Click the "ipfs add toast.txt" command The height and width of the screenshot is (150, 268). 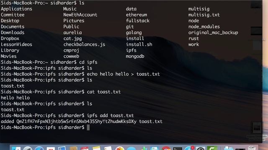point(110,116)
